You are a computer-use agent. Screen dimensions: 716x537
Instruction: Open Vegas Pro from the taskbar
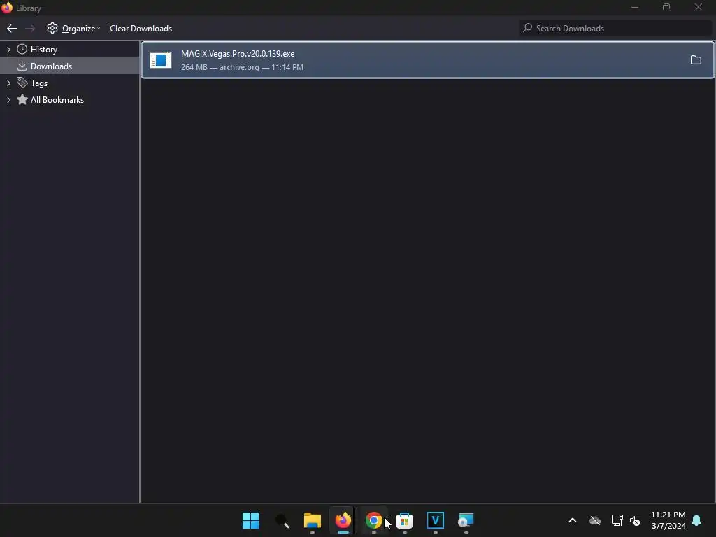tap(435, 520)
